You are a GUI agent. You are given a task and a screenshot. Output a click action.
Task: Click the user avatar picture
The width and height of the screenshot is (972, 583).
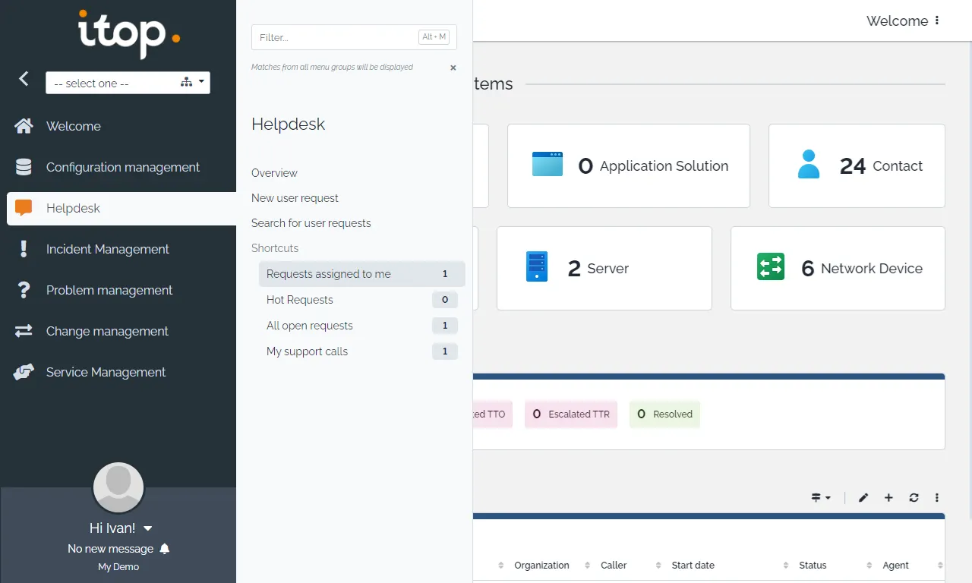(118, 487)
